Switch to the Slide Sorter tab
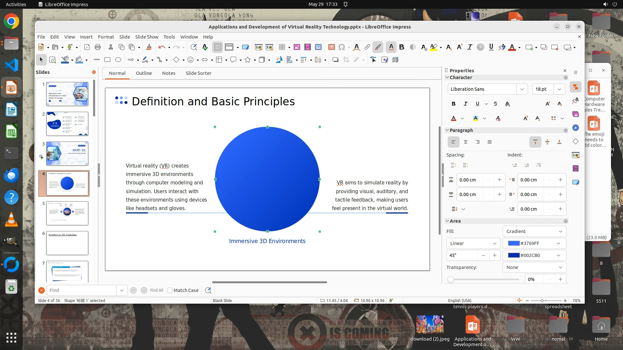This screenshot has height=350, width=623. [198, 73]
